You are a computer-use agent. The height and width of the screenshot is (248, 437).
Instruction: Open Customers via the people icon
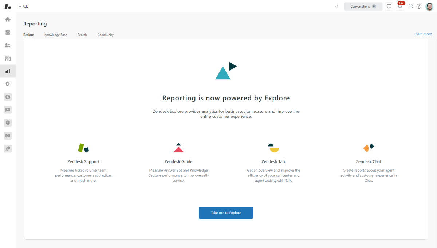[8, 45]
